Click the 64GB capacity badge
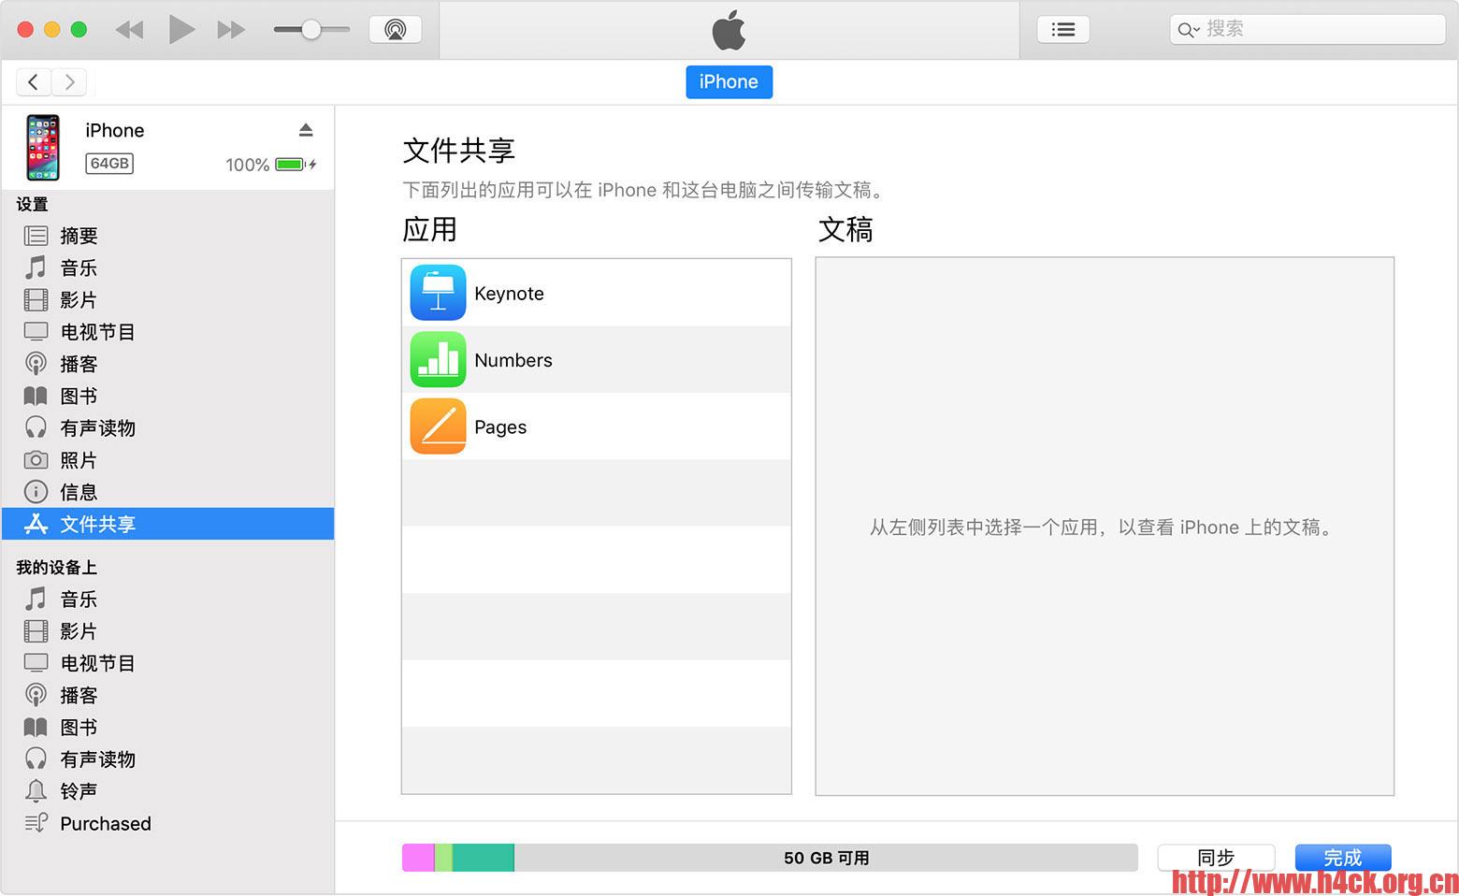 pyautogui.click(x=109, y=164)
